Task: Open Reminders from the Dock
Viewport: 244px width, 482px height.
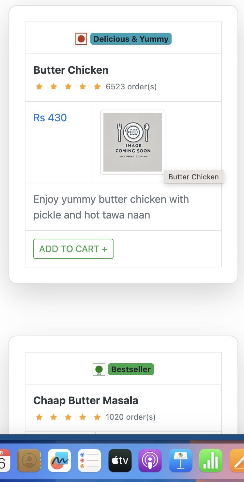Action: [x=89, y=460]
